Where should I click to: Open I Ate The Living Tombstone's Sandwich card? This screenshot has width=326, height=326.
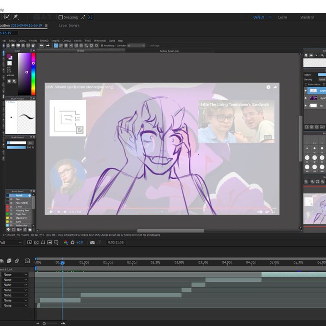click(236, 121)
